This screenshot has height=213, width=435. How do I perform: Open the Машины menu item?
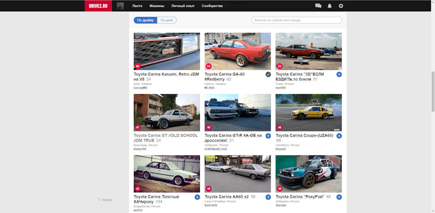pos(157,6)
